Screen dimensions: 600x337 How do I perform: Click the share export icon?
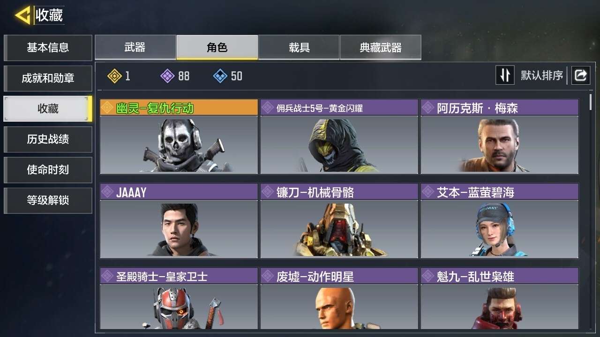point(580,75)
